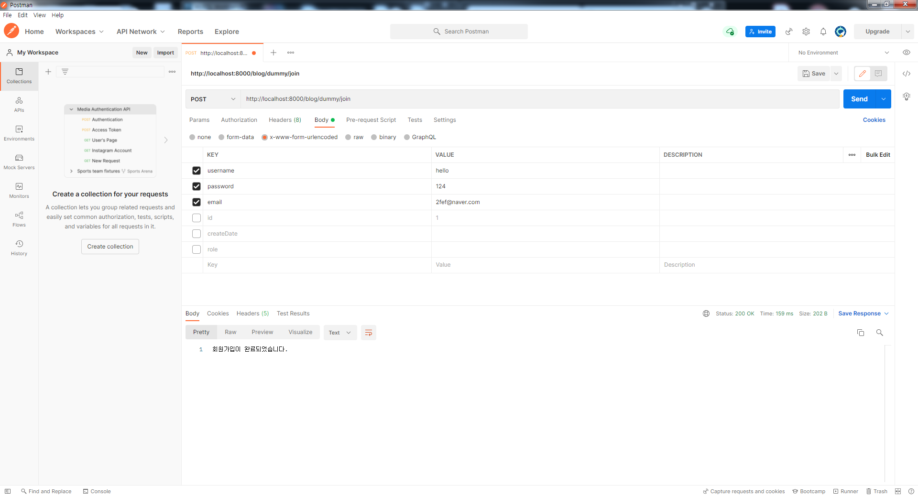Viewport: 918px width, 497px height.
Task: Enable the role parameter checkbox
Action: pos(197,249)
